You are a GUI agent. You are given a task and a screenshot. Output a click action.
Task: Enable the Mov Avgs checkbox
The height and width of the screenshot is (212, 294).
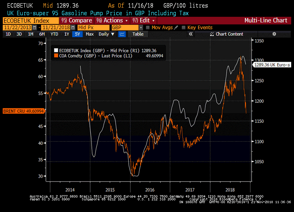(148, 28)
